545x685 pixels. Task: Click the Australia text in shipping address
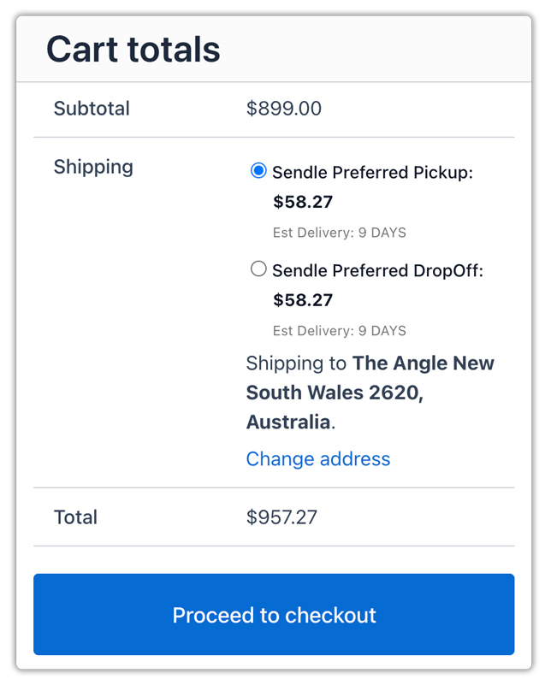[x=286, y=422]
